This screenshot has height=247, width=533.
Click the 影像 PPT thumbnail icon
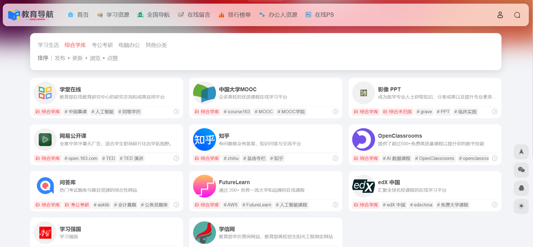[364, 93]
